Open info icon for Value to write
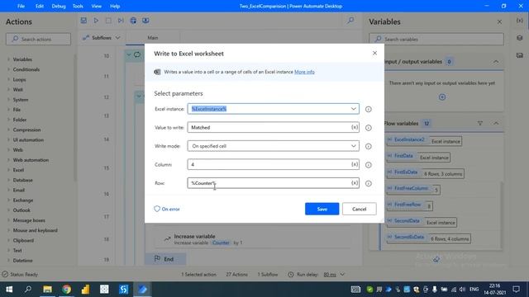 click(369, 128)
